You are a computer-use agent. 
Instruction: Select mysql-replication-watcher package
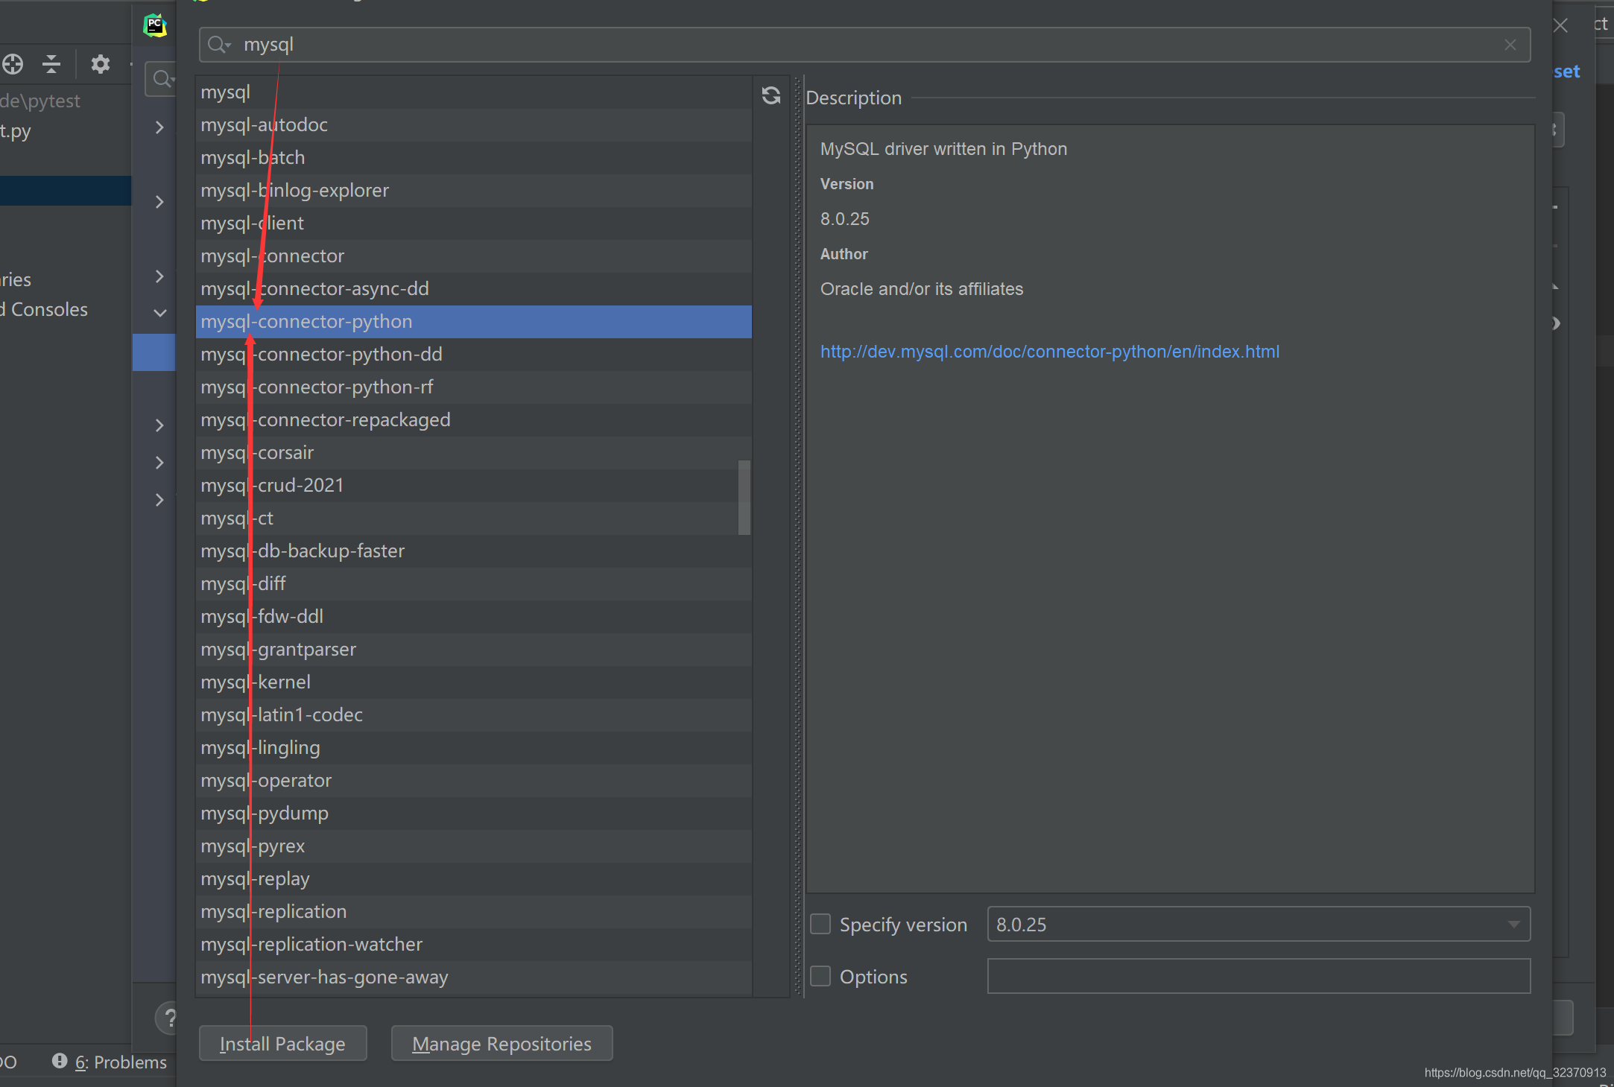click(474, 945)
